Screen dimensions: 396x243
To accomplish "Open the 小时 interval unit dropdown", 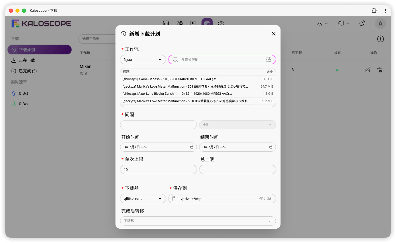I will click(x=238, y=125).
